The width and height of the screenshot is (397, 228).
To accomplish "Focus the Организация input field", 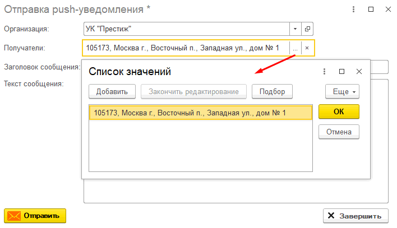I will tap(185, 29).
